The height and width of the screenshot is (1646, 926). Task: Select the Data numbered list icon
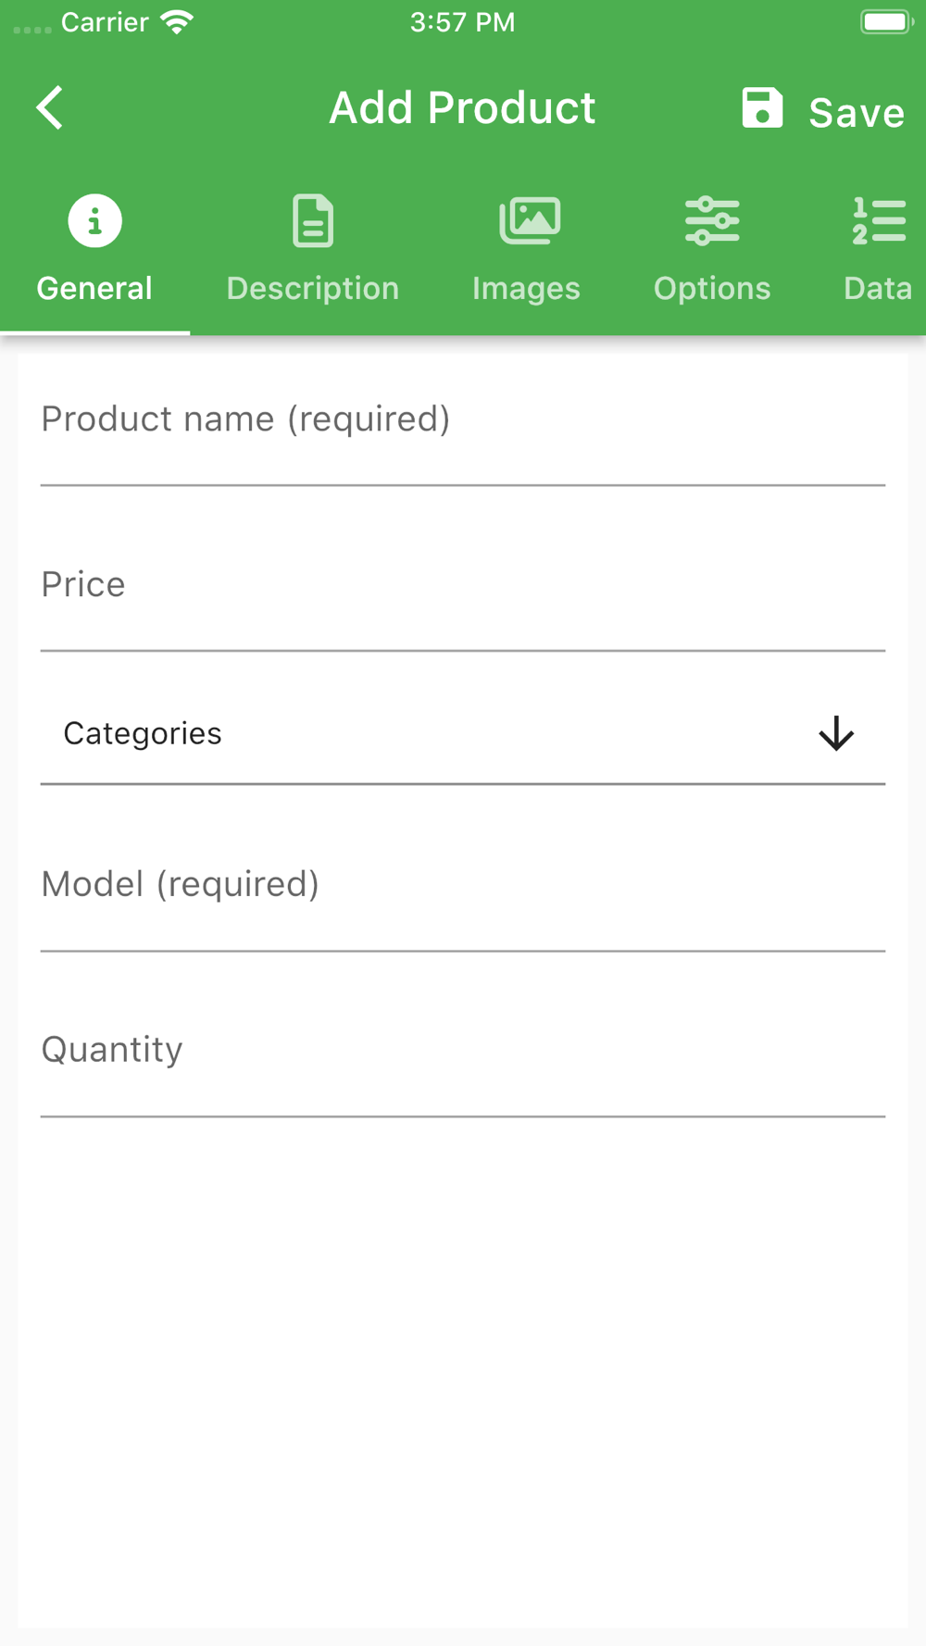(x=879, y=221)
